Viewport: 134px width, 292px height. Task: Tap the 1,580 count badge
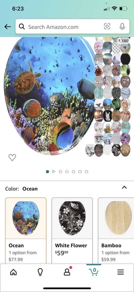(x=123, y=40)
